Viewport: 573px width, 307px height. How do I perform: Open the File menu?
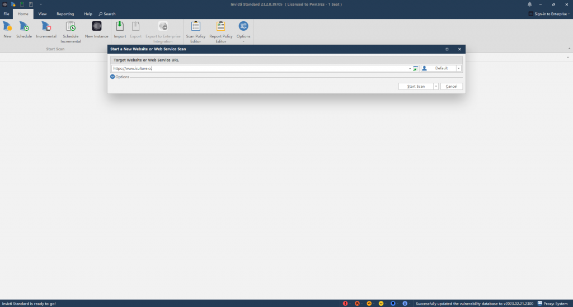pyautogui.click(x=6, y=14)
